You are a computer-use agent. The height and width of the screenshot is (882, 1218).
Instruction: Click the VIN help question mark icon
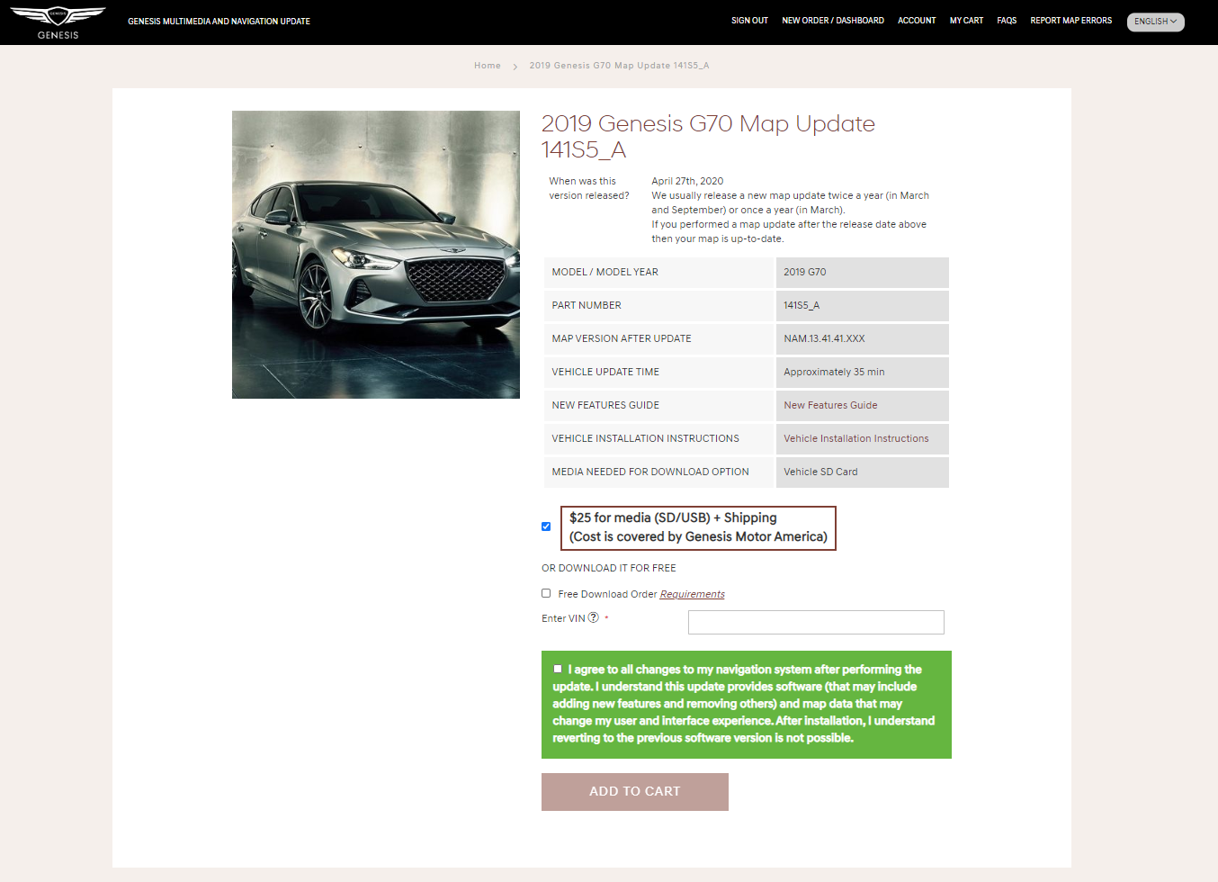point(593,617)
